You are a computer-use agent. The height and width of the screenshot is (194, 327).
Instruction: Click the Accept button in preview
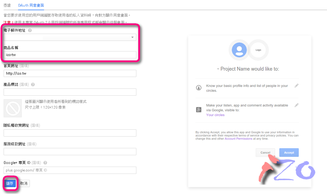point(289,152)
